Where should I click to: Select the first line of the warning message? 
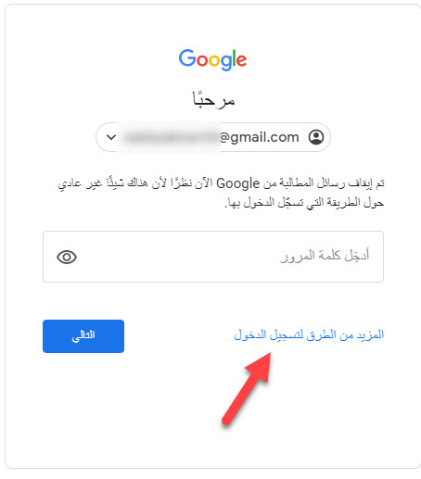(x=221, y=183)
